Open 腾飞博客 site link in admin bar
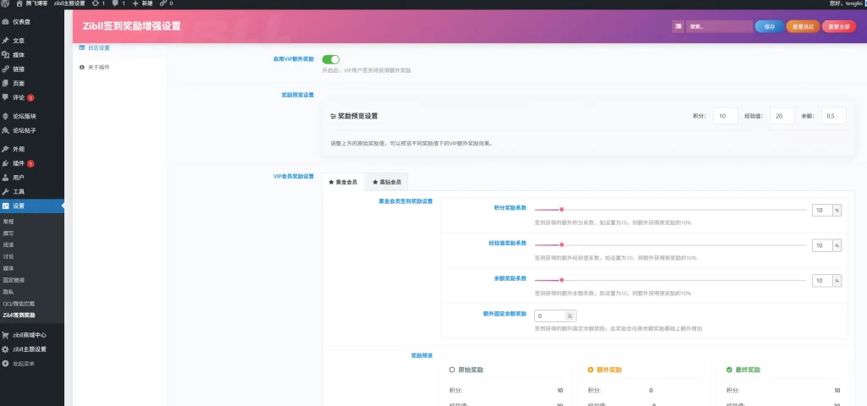 [36, 3]
